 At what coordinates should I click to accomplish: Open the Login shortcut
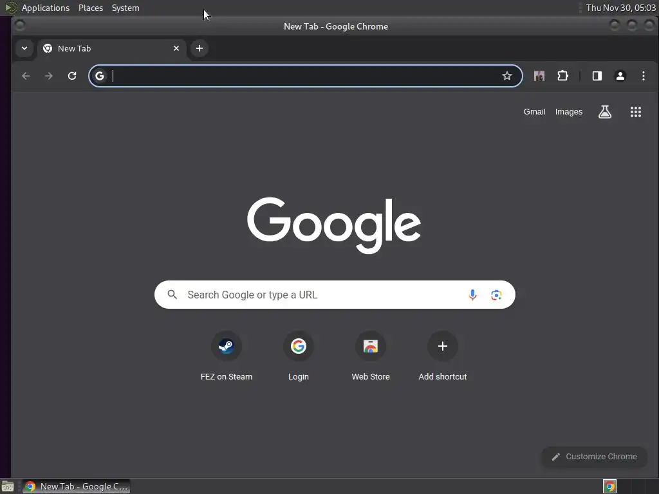[x=299, y=356]
